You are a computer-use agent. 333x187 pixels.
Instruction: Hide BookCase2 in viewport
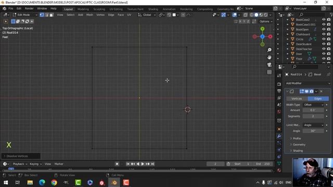click(x=324, y=20)
